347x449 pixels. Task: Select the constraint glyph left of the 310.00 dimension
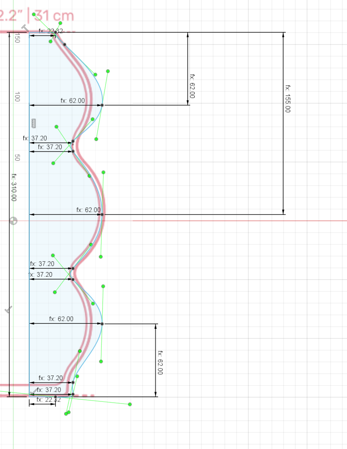coord(8,310)
